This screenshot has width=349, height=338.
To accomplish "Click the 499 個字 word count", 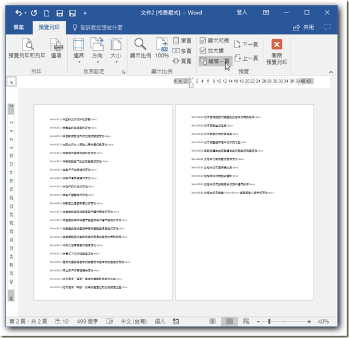I will (x=88, y=321).
